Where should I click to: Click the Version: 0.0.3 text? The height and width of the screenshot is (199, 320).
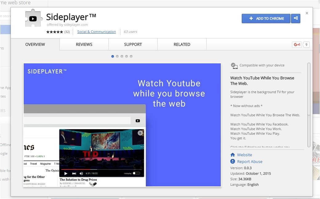241,168
